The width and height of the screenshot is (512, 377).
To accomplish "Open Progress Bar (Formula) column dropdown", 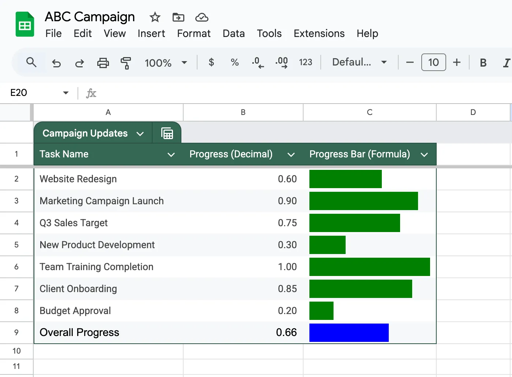I will (424, 154).
